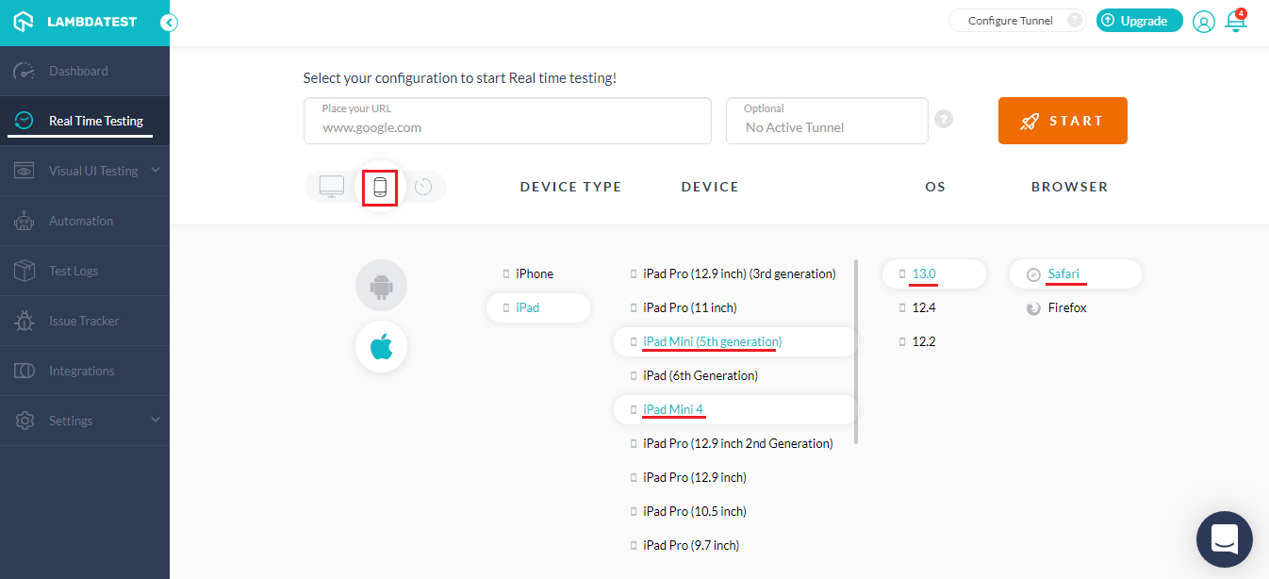Collapse the sidebar with the arrow chevron
The width and height of the screenshot is (1269, 579).
click(x=169, y=22)
